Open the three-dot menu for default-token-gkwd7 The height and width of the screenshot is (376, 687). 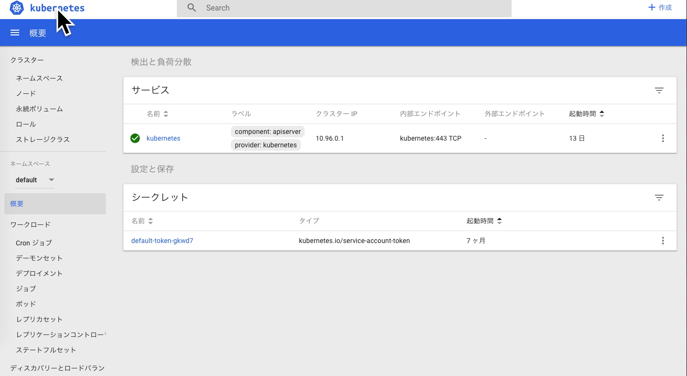click(663, 241)
